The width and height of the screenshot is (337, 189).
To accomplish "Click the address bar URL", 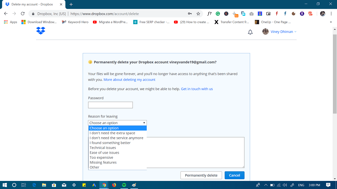I will coord(105,14).
